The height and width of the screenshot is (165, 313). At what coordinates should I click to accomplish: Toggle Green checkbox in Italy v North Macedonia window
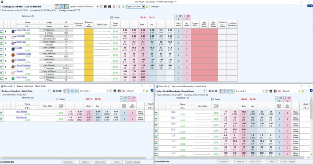click(212, 99)
